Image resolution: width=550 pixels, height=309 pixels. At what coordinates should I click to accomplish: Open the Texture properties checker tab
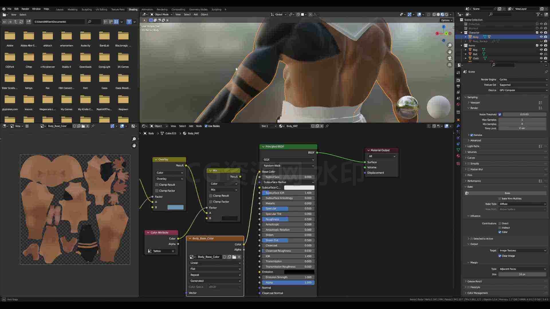[x=458, y=164]
